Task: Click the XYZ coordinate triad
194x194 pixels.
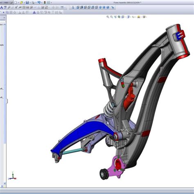Action: click(12, 176)
